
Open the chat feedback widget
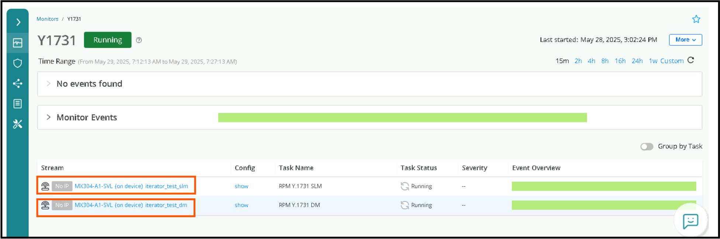pyautogui.click(x=690, y=221)
